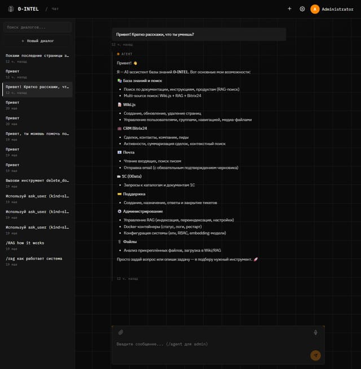Click line Анализ прикреплённых файлов, загрузка в Wiki/RAG
361x369 pixels.
172,251
